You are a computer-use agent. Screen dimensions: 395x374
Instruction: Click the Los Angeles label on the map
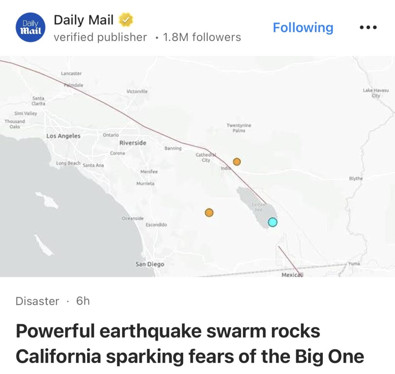click(63, 136)
